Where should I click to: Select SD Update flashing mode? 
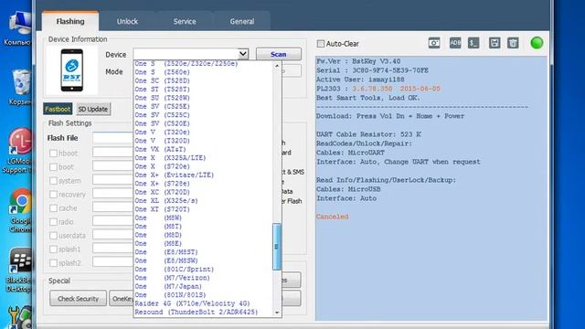(x=93, y=109)
